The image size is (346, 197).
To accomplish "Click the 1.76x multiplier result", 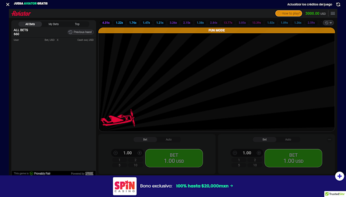I will point(133,23).
